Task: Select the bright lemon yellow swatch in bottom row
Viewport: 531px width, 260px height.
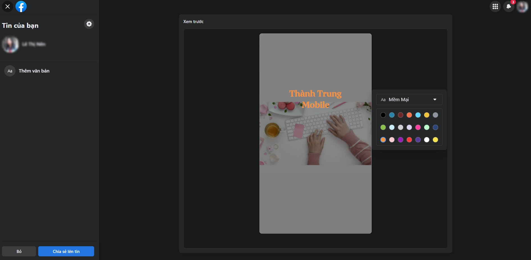Action: click(435, 140)
